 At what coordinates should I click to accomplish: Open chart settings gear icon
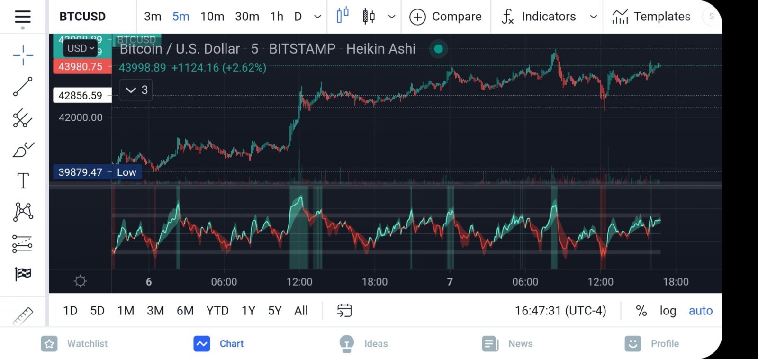click(80, 281)
